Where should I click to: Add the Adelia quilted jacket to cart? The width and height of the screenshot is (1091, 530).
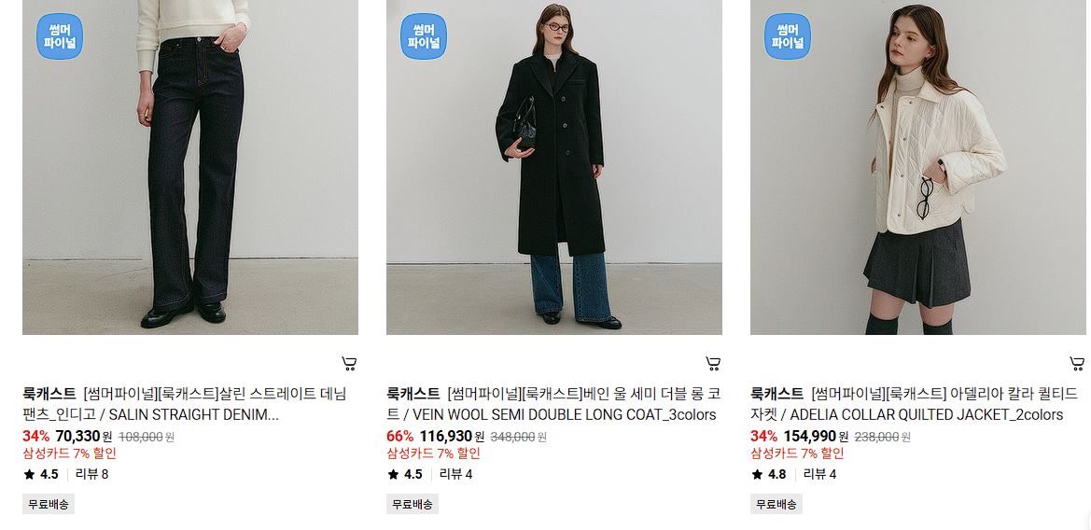[1077, 363]
